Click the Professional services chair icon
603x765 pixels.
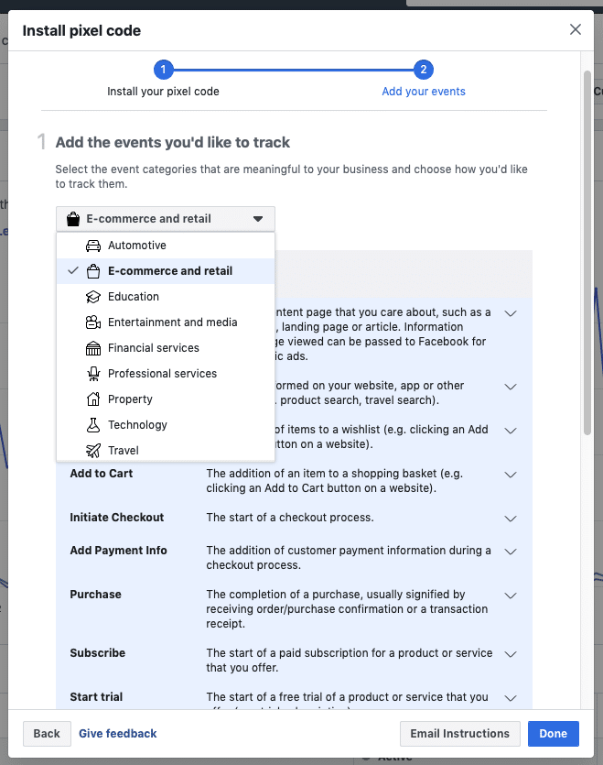[92, 374]
